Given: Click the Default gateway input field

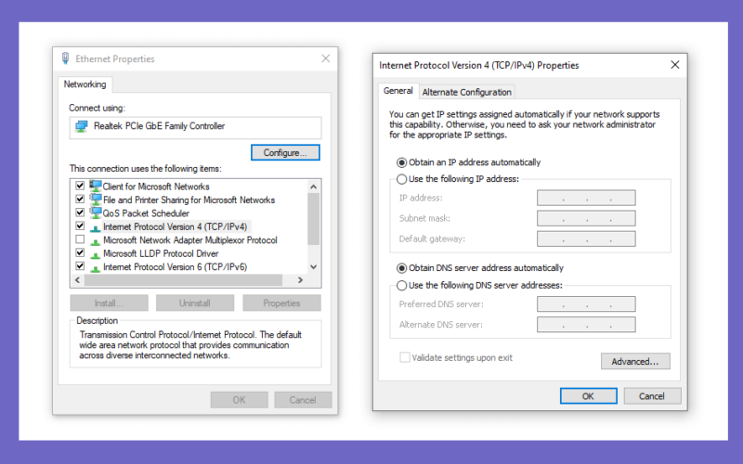Looking at the screenshot, I should point(586,238).
